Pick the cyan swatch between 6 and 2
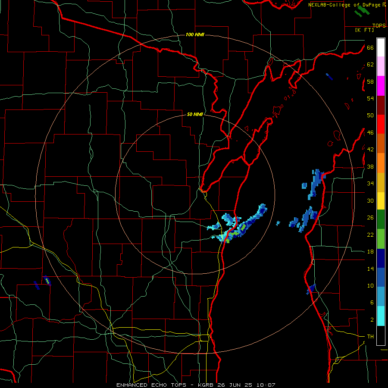The height and width of the screenshot is (388, 388). pos(381,316)
